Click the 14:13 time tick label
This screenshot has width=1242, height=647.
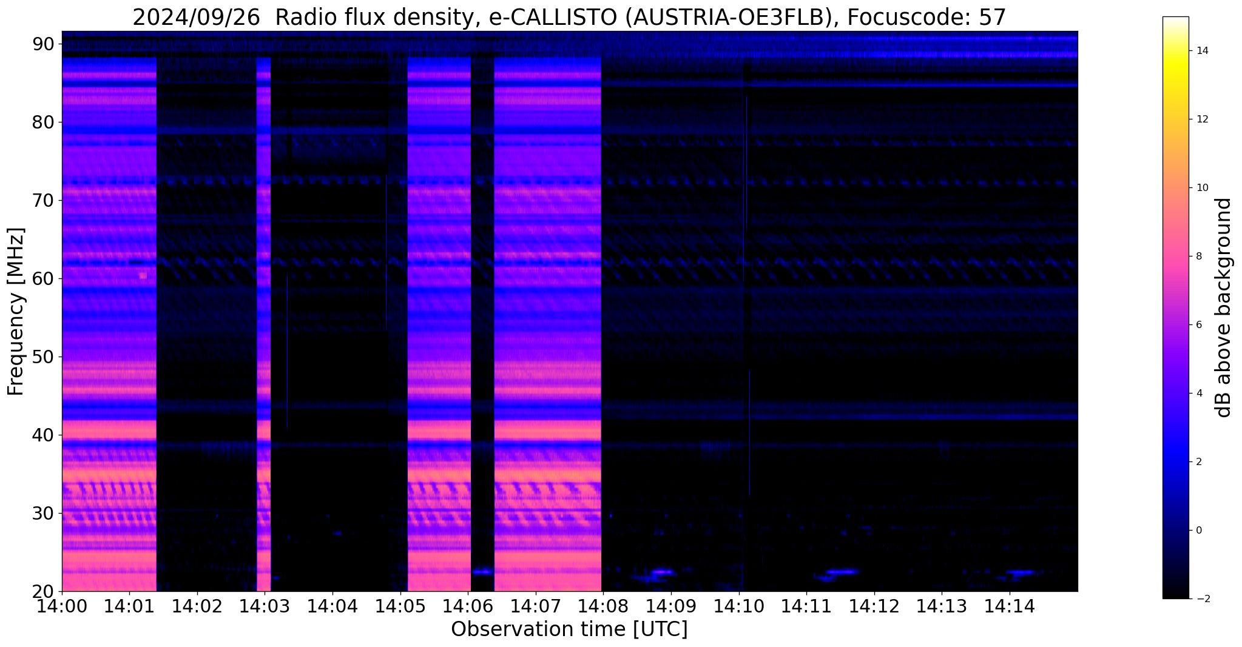click(x=942, y=606)
